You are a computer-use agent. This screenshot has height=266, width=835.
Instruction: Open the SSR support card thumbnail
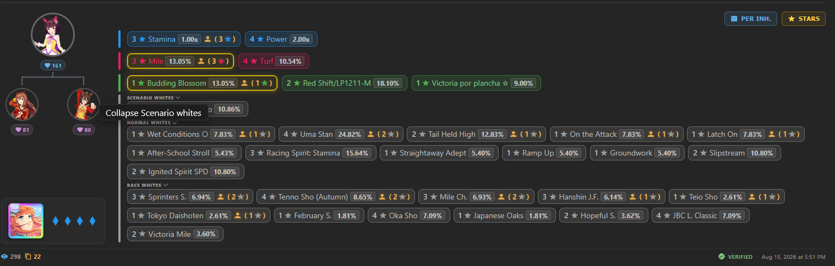(x=26, y=221)
